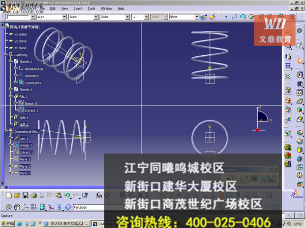Click the target-shaped Thread/Tap icon

coord(300,175)
